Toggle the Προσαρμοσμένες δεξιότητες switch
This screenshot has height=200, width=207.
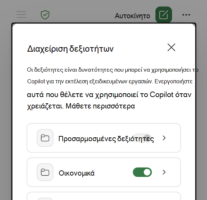coord(142,138)
